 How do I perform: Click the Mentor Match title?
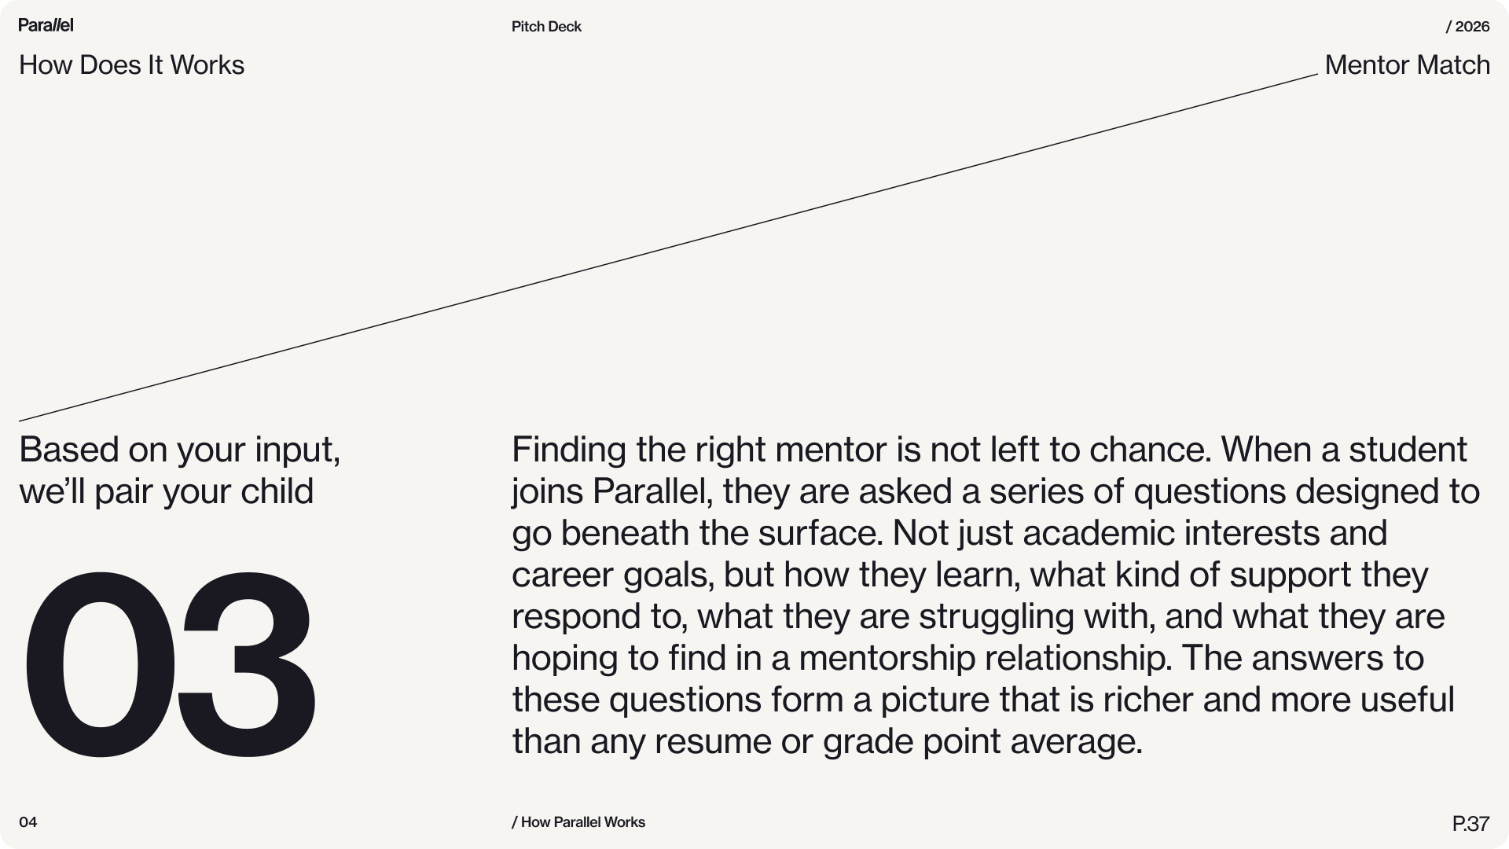coord(1407,64)
